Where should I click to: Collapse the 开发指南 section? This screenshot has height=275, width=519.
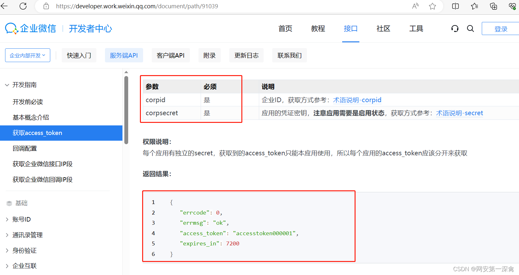[x=7, y=85]
